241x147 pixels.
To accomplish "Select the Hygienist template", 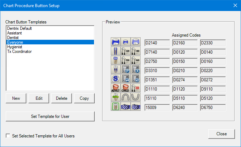I will point(50,47).
